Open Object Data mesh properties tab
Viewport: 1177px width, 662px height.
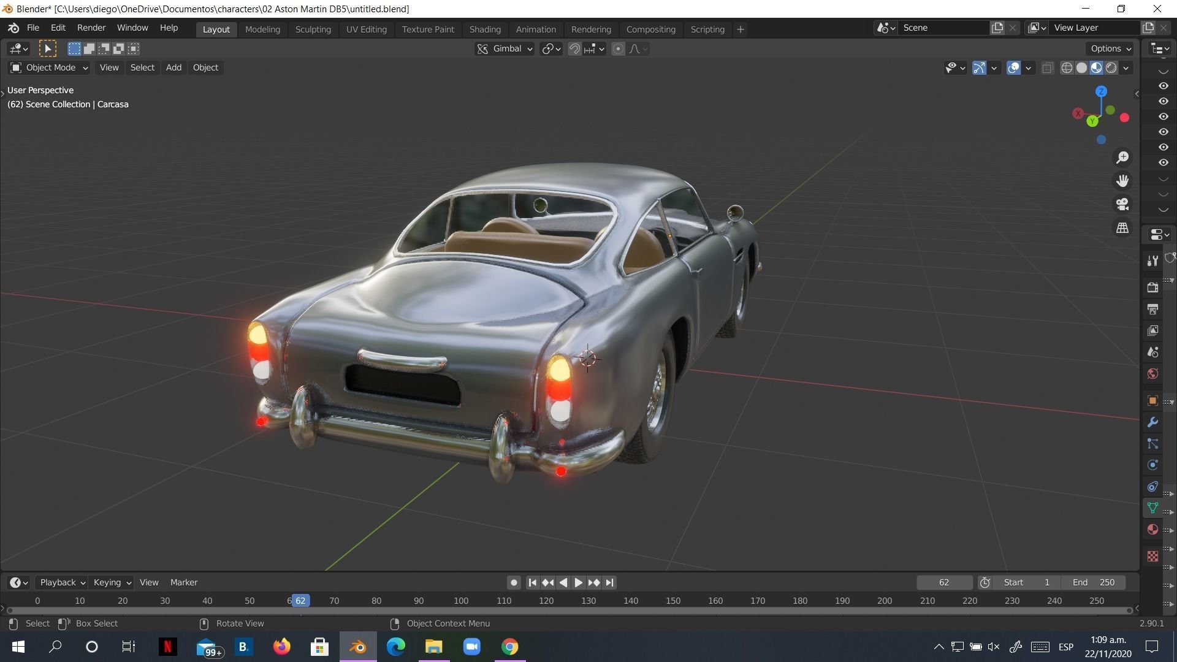pos(1152,508)
